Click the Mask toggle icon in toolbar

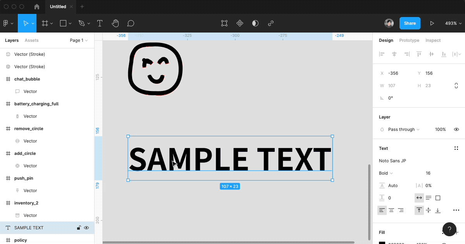[x=255, y=23]
